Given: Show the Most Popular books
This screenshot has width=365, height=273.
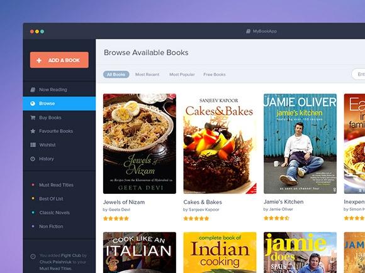Looking at the screenshot, I should coord(182,75).
